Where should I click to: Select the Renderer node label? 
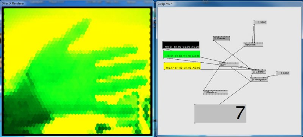point(212,92)
